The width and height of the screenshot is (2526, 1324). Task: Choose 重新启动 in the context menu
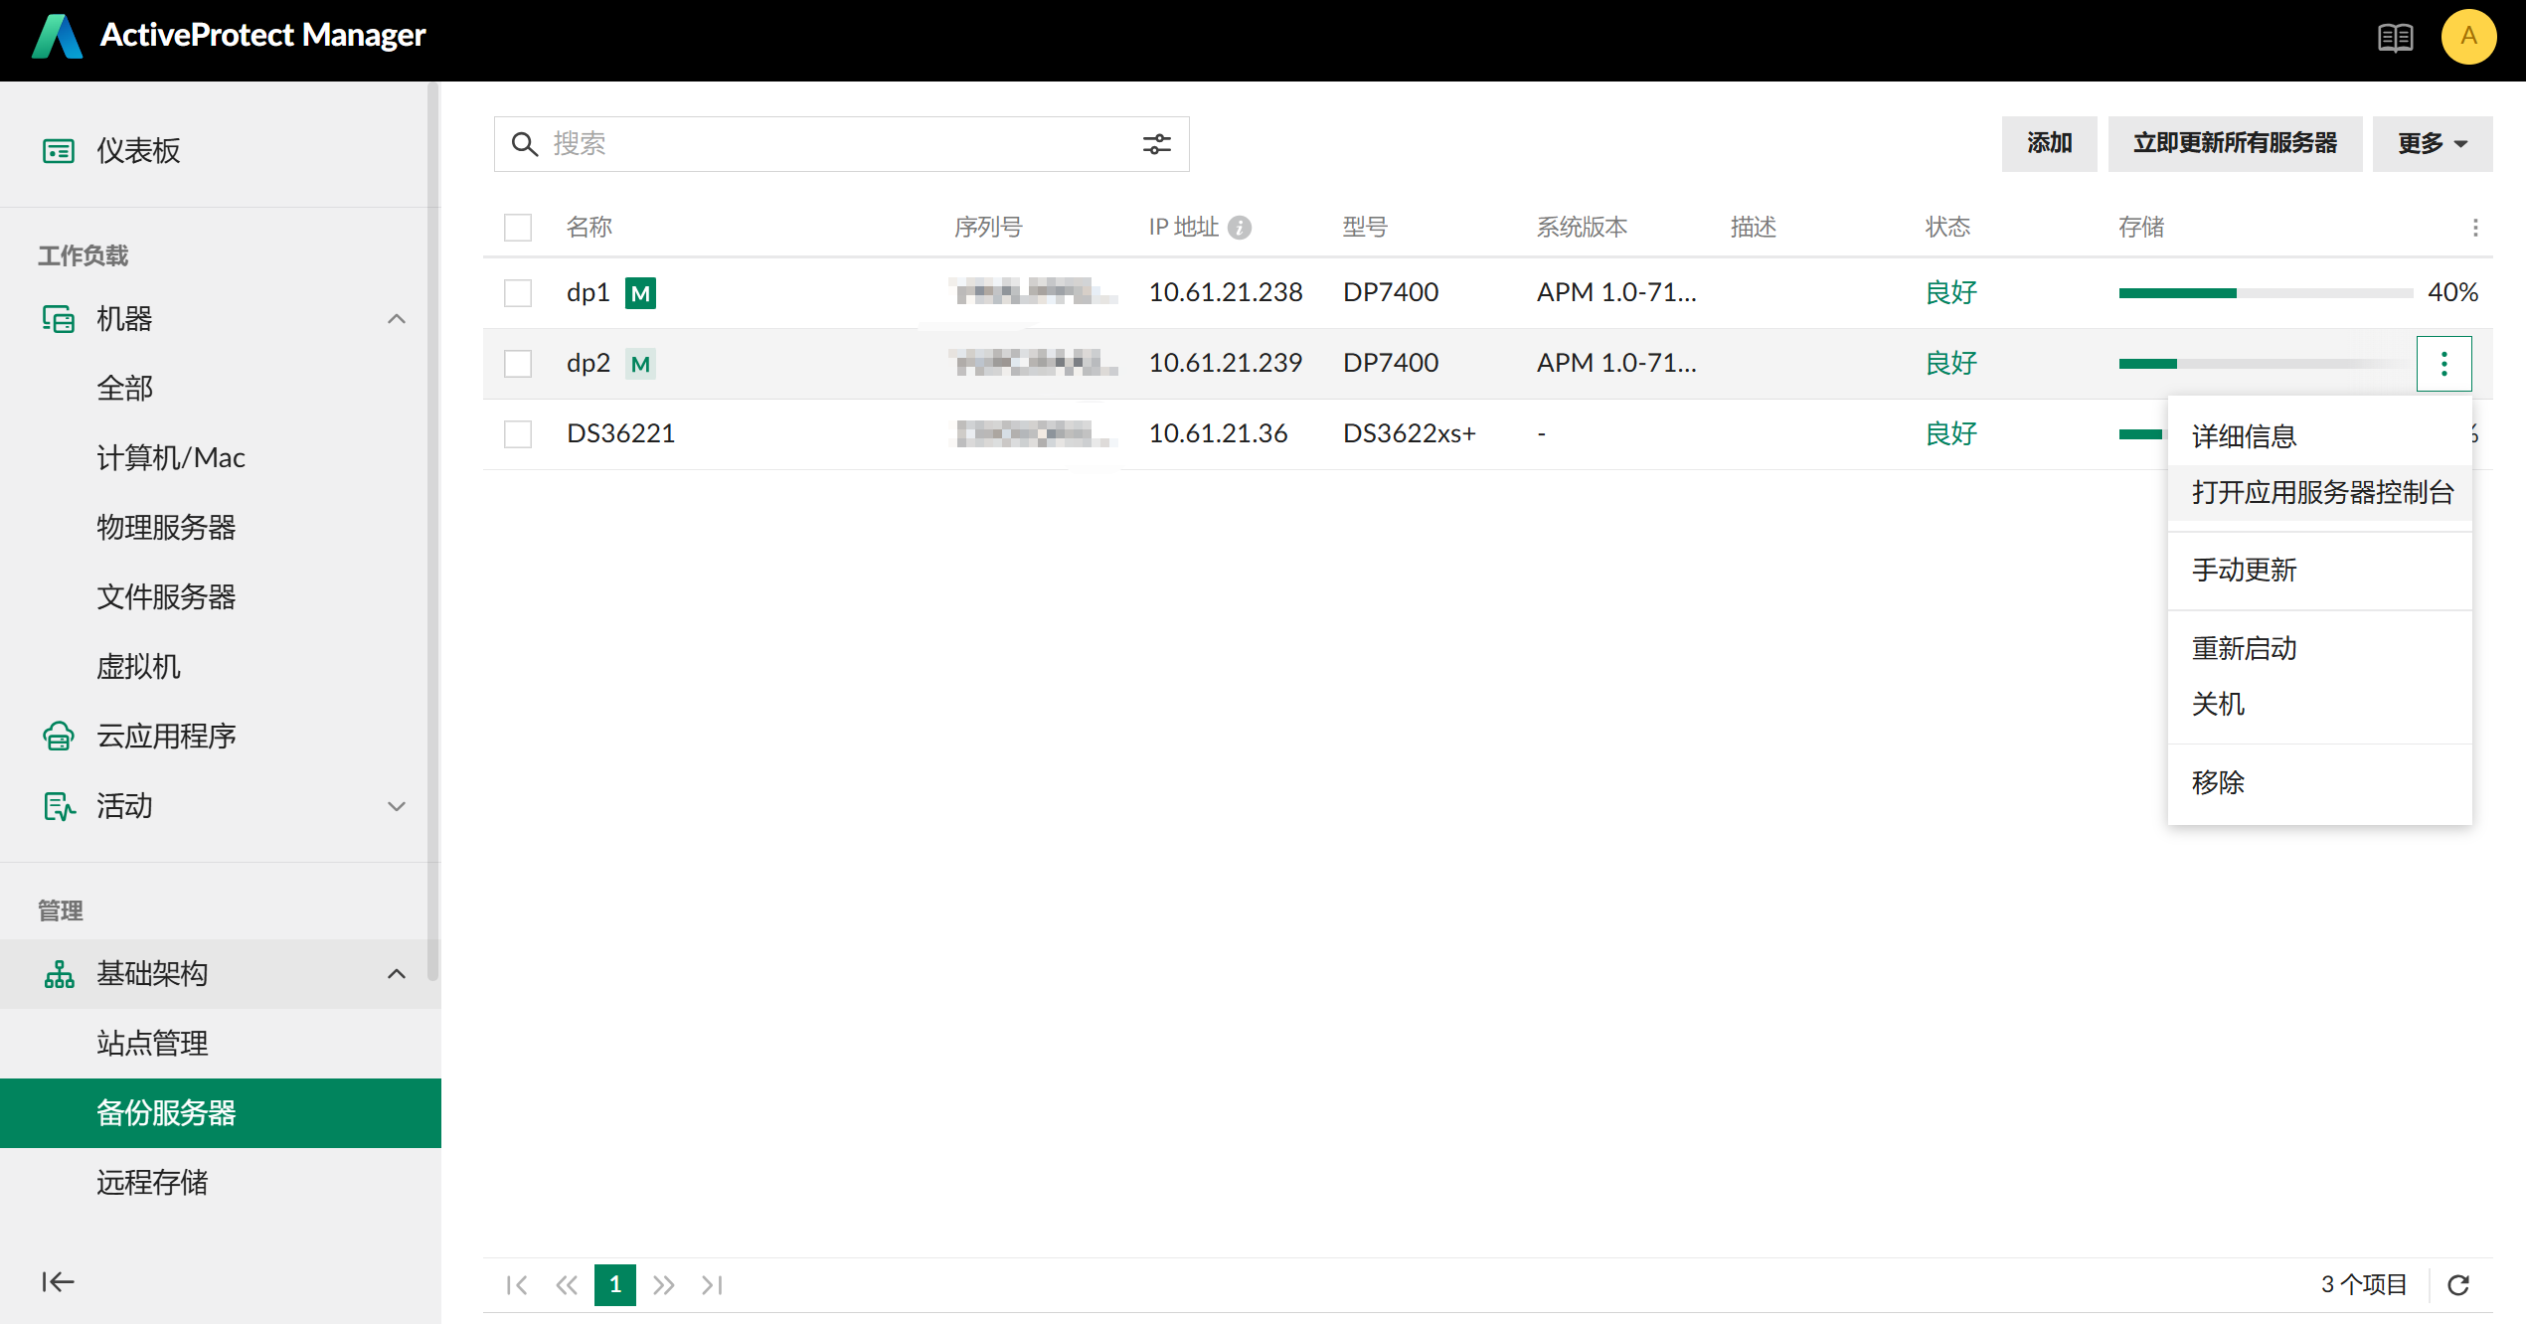2319,648
